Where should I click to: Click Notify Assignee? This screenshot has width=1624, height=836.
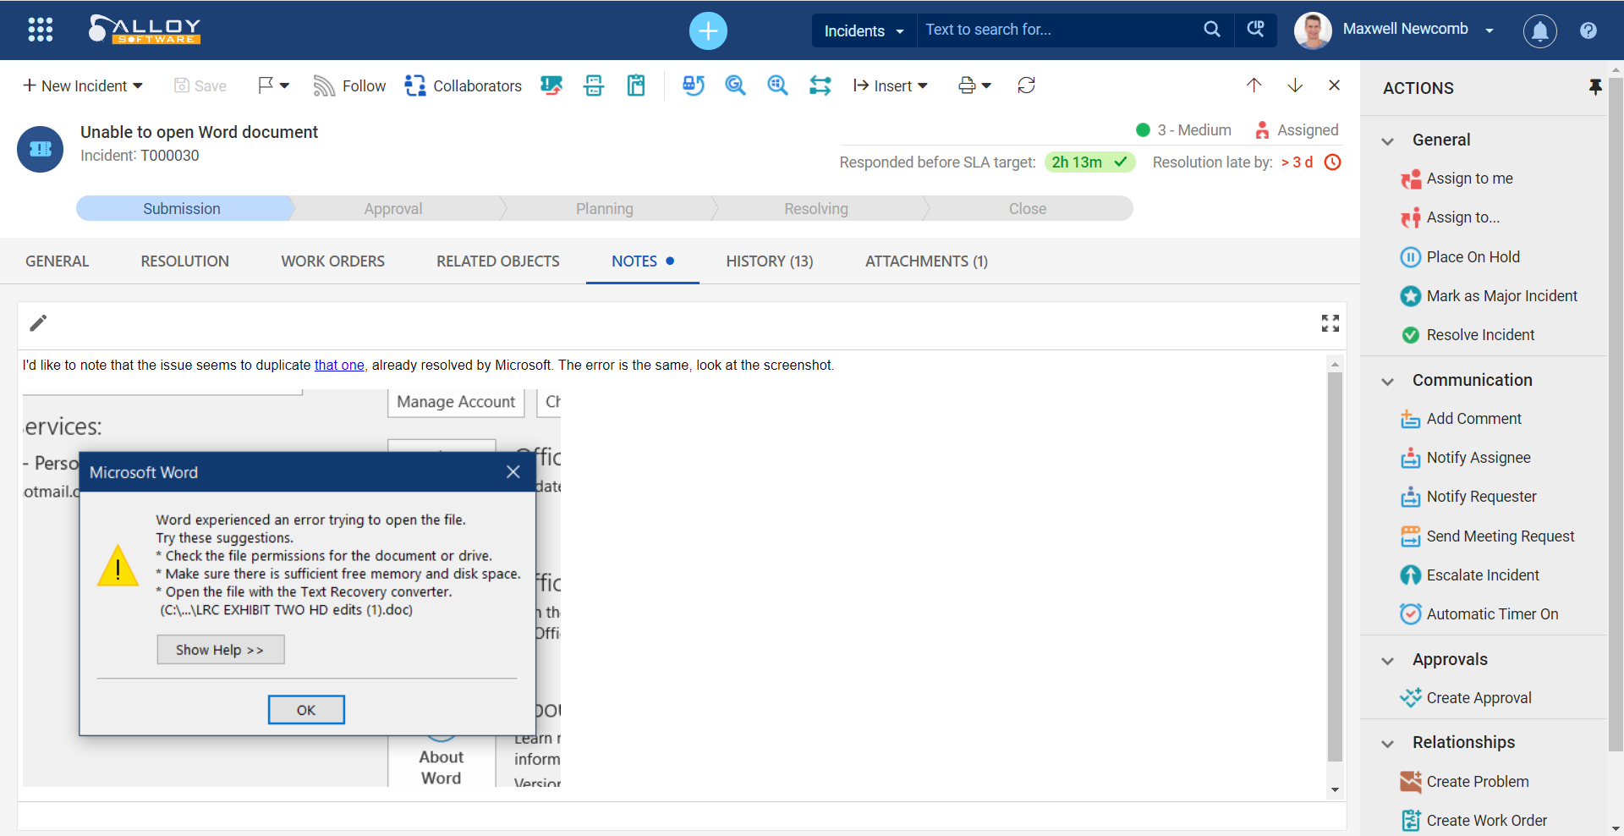tap(1466, 458)
